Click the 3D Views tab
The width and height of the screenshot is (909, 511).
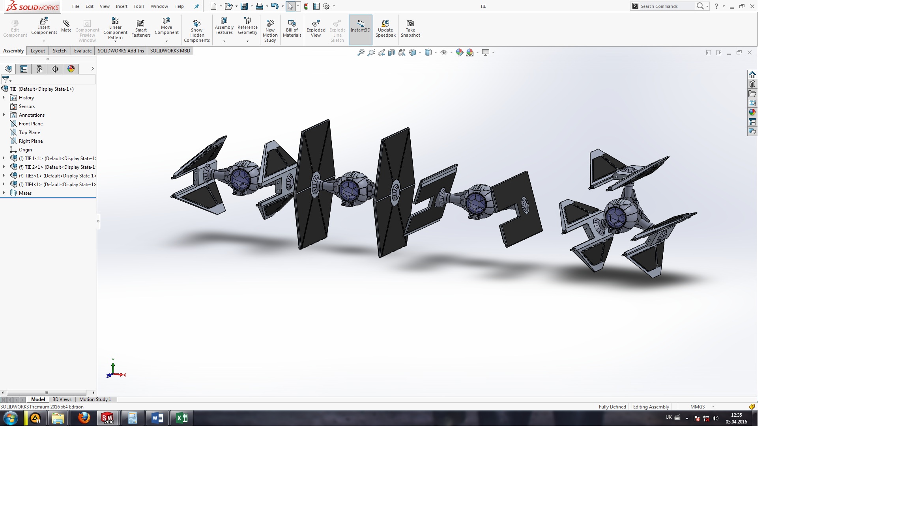click(x=60, y=399)
